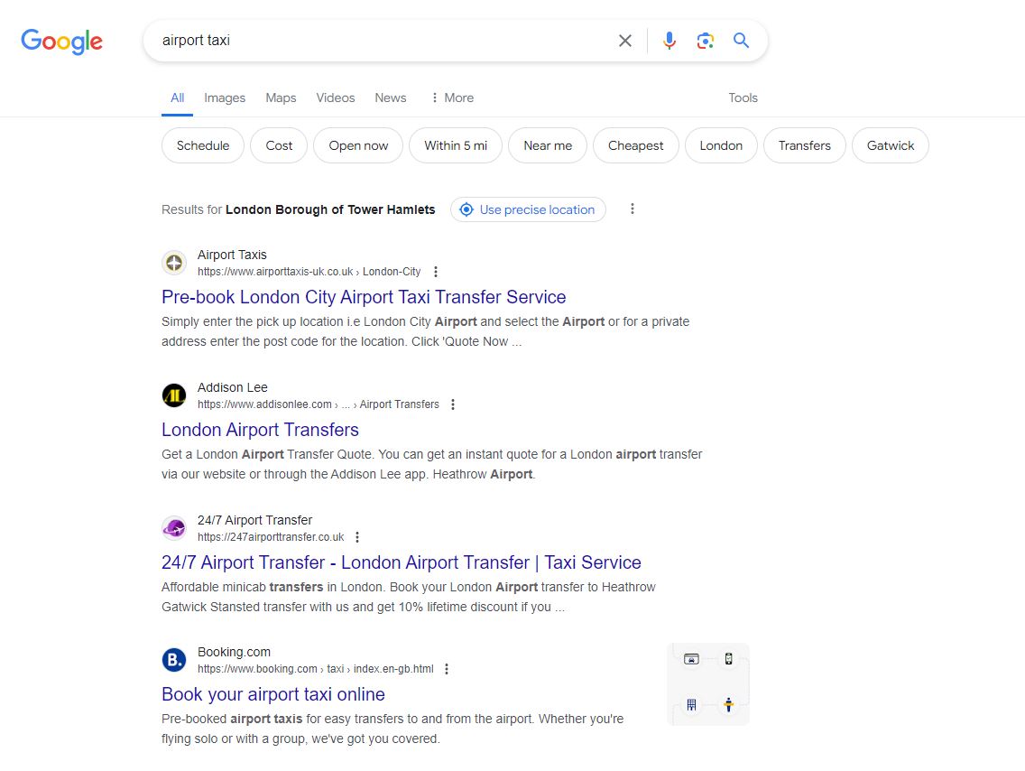Click the booking.com taxi URL breadcrumb

tap(316, 670)
